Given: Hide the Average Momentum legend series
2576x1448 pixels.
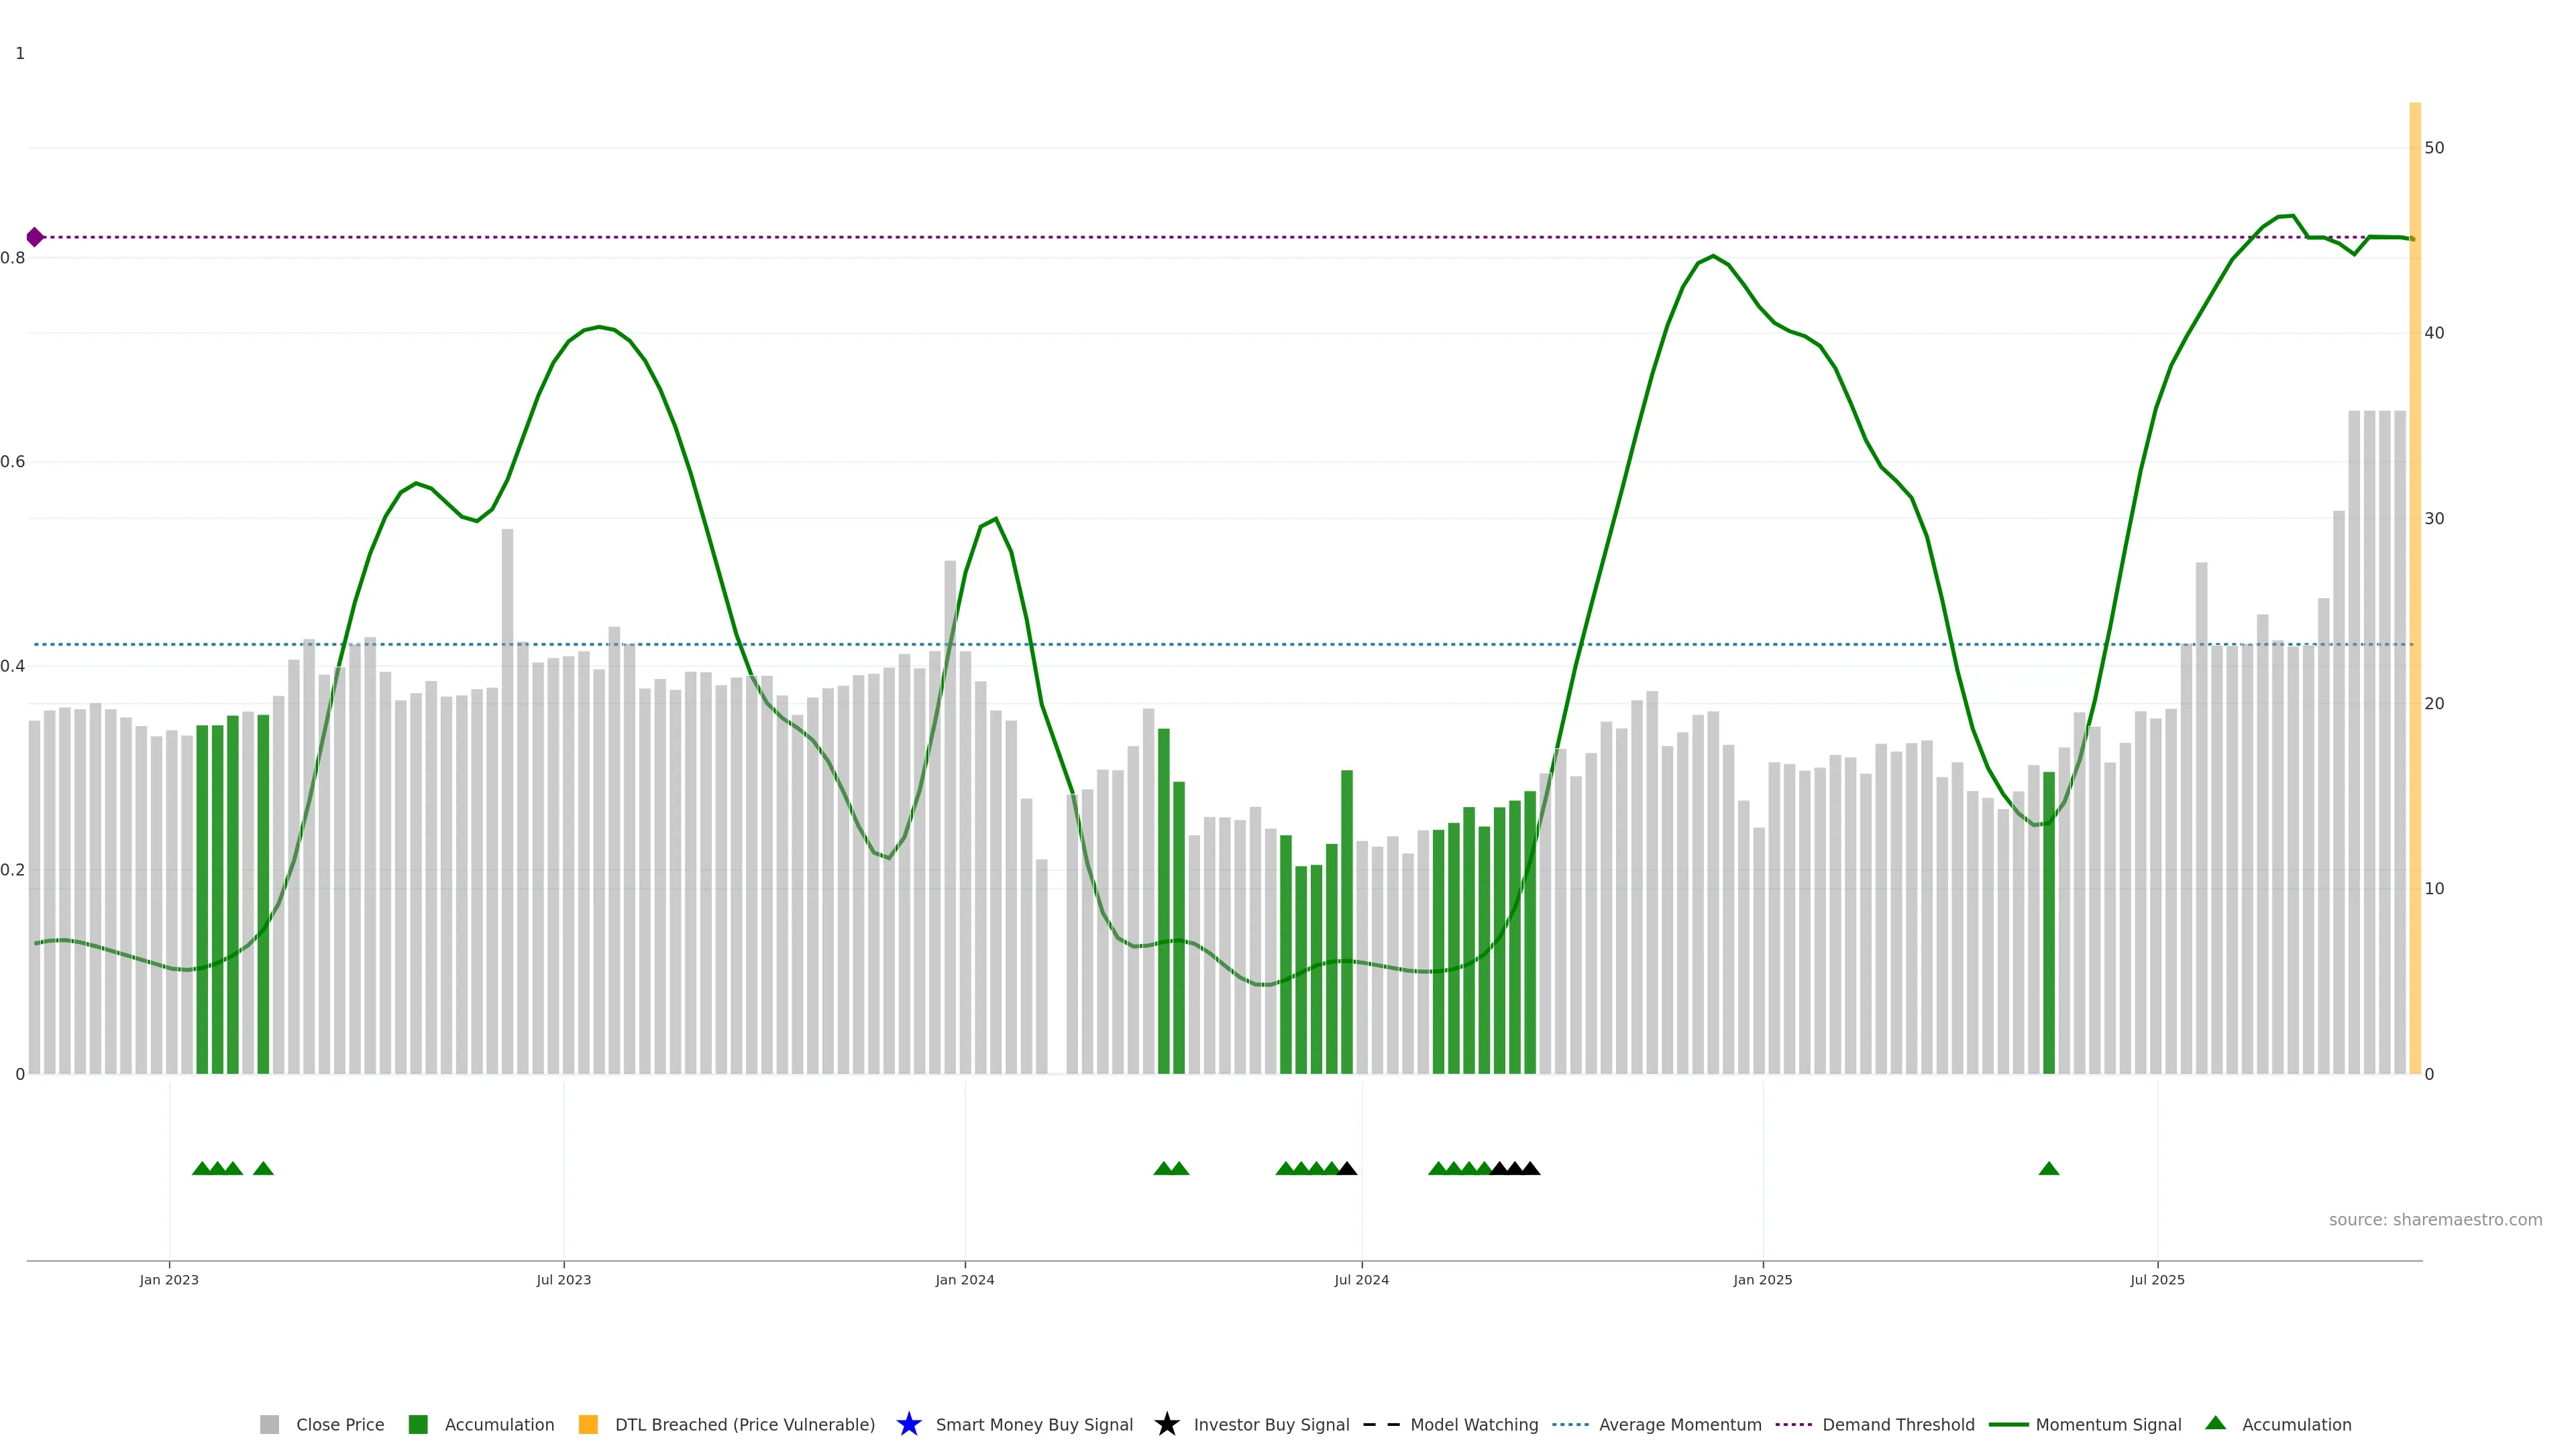Looking at the screenshot, I should 1679,1425.
